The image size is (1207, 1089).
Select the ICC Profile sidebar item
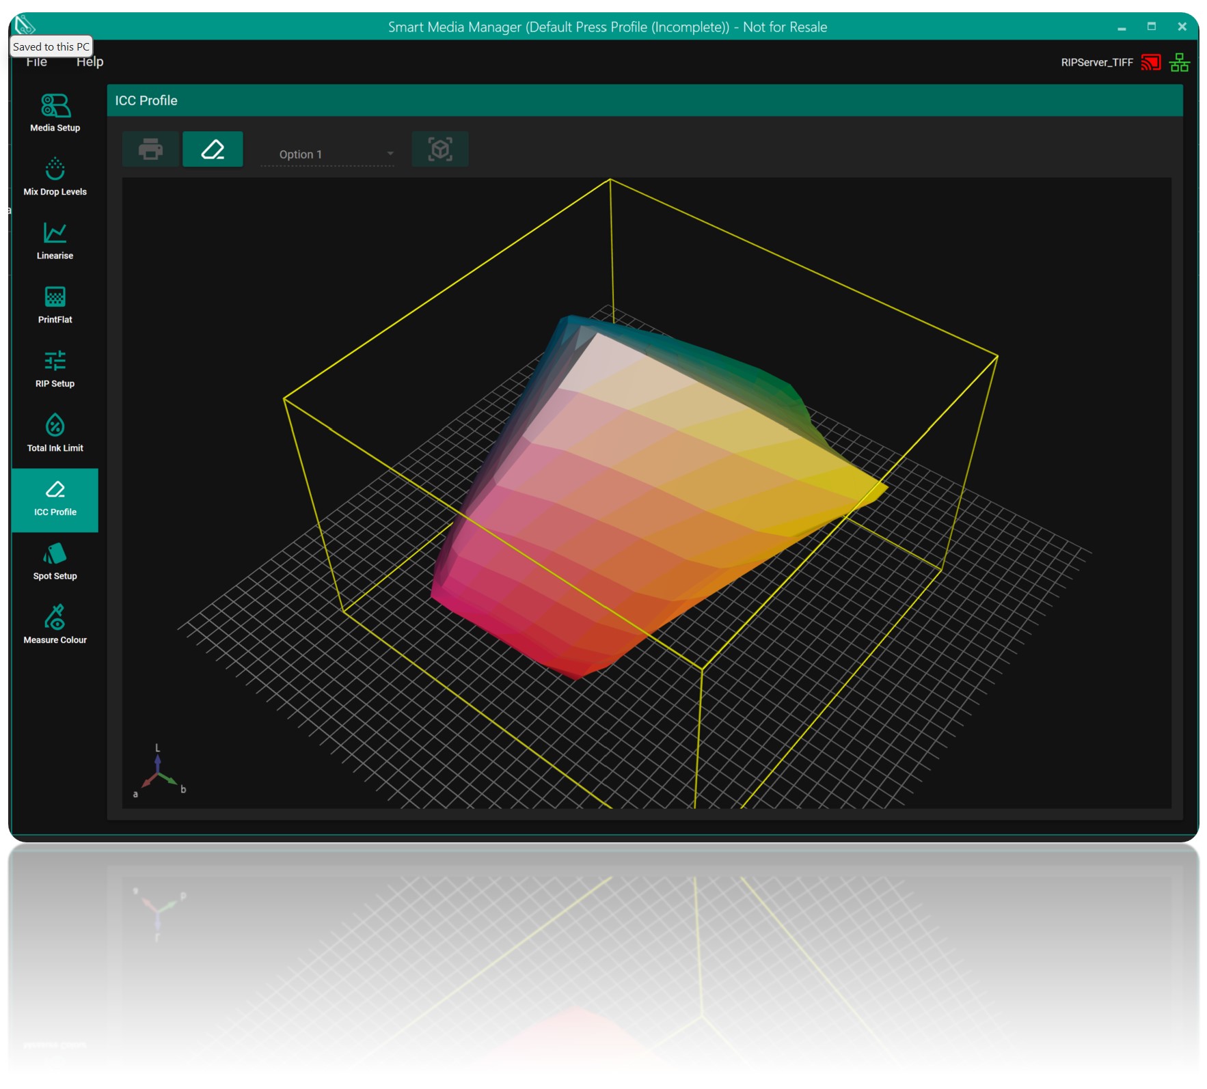tap(55, 499)
